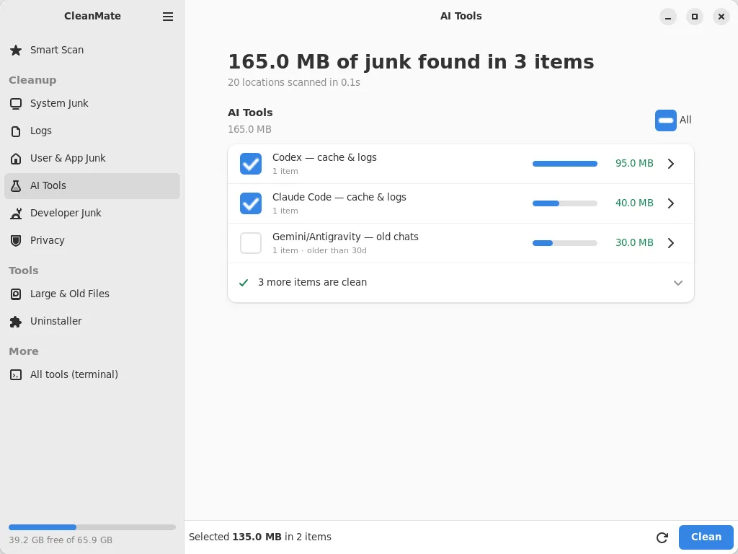Click the Codex size progress bar
This screenshot has height=554, width=738.
pos(565,164)
